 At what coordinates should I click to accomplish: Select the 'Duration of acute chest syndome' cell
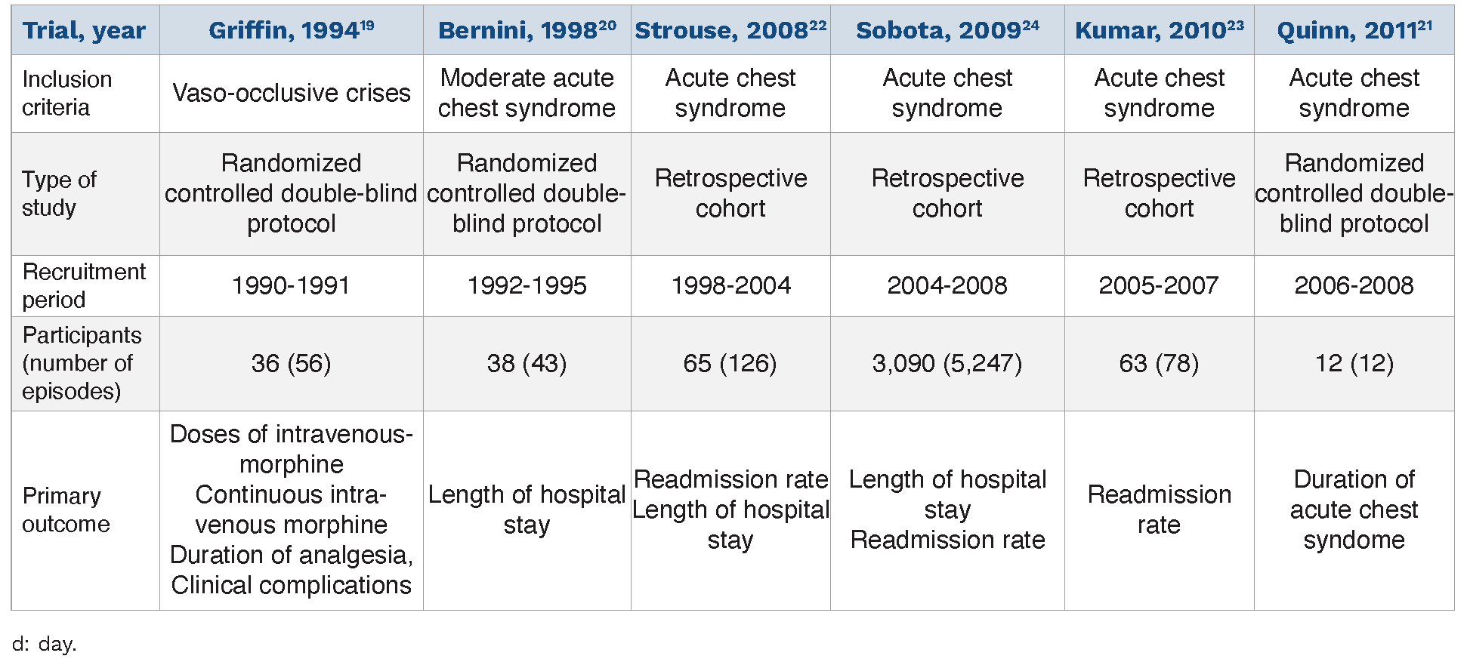[1354, 510]
